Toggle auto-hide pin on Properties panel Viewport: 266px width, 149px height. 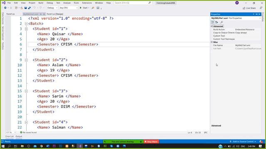coord(256,14)
